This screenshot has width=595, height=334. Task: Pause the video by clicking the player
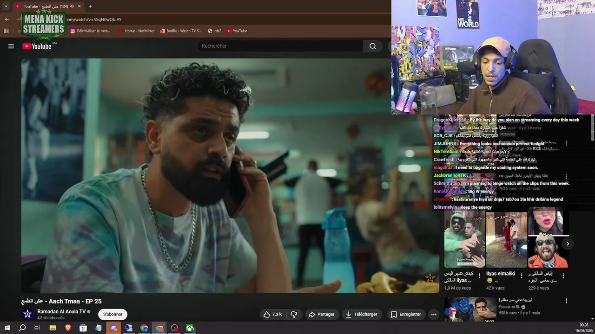[x=230, y=175]
